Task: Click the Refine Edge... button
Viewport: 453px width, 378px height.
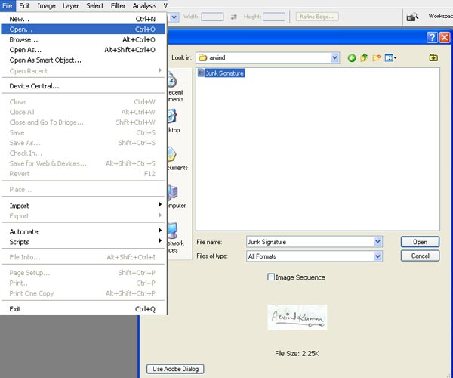Action: tap(317, 17)
